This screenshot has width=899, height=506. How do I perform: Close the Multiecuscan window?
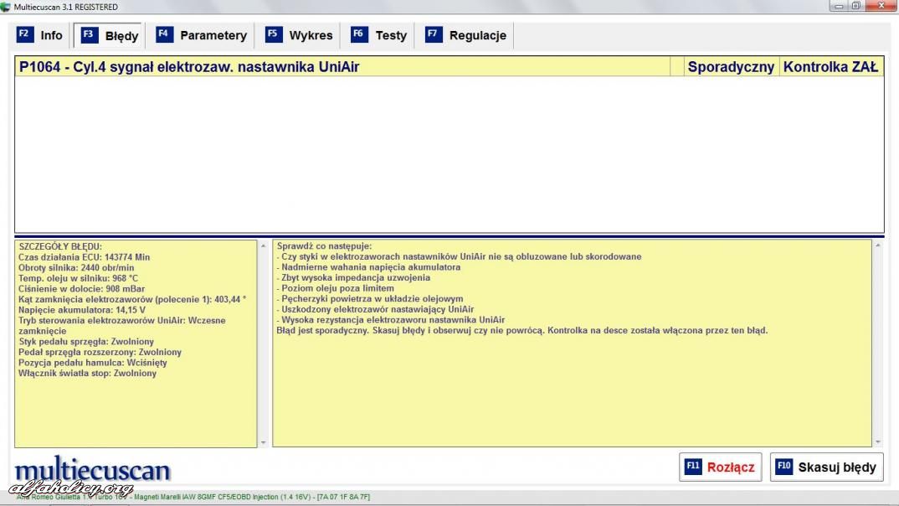[881, 7]
